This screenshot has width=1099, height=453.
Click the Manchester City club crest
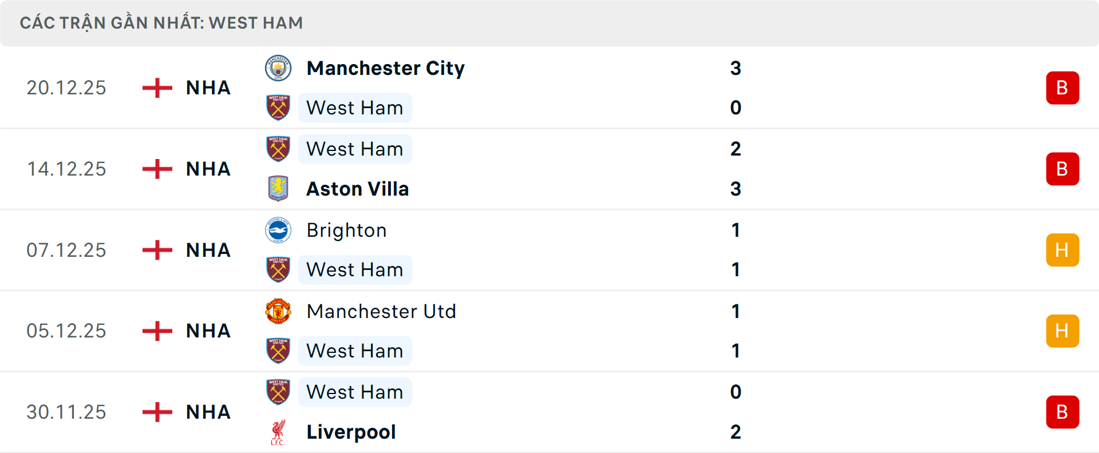pyautogui.click(x=279, y=68)
